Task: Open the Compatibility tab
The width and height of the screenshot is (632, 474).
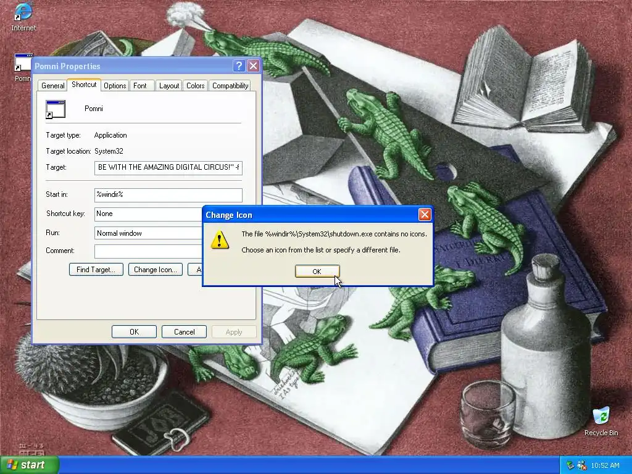Action: coord(230,85)
